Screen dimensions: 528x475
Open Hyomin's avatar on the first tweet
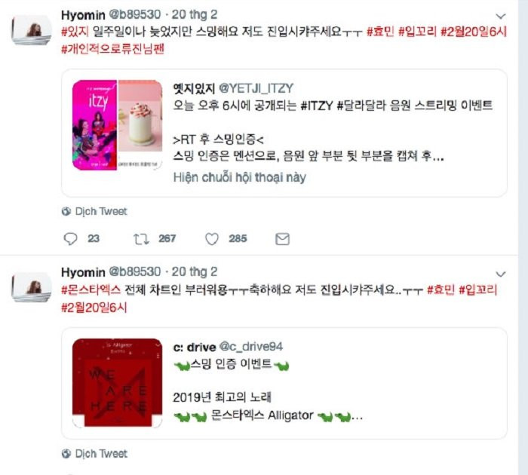(32, 30)
